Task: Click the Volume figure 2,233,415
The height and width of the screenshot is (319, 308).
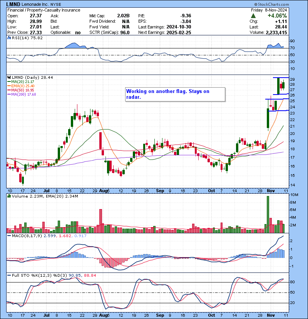Action: (x=276, y=33)
